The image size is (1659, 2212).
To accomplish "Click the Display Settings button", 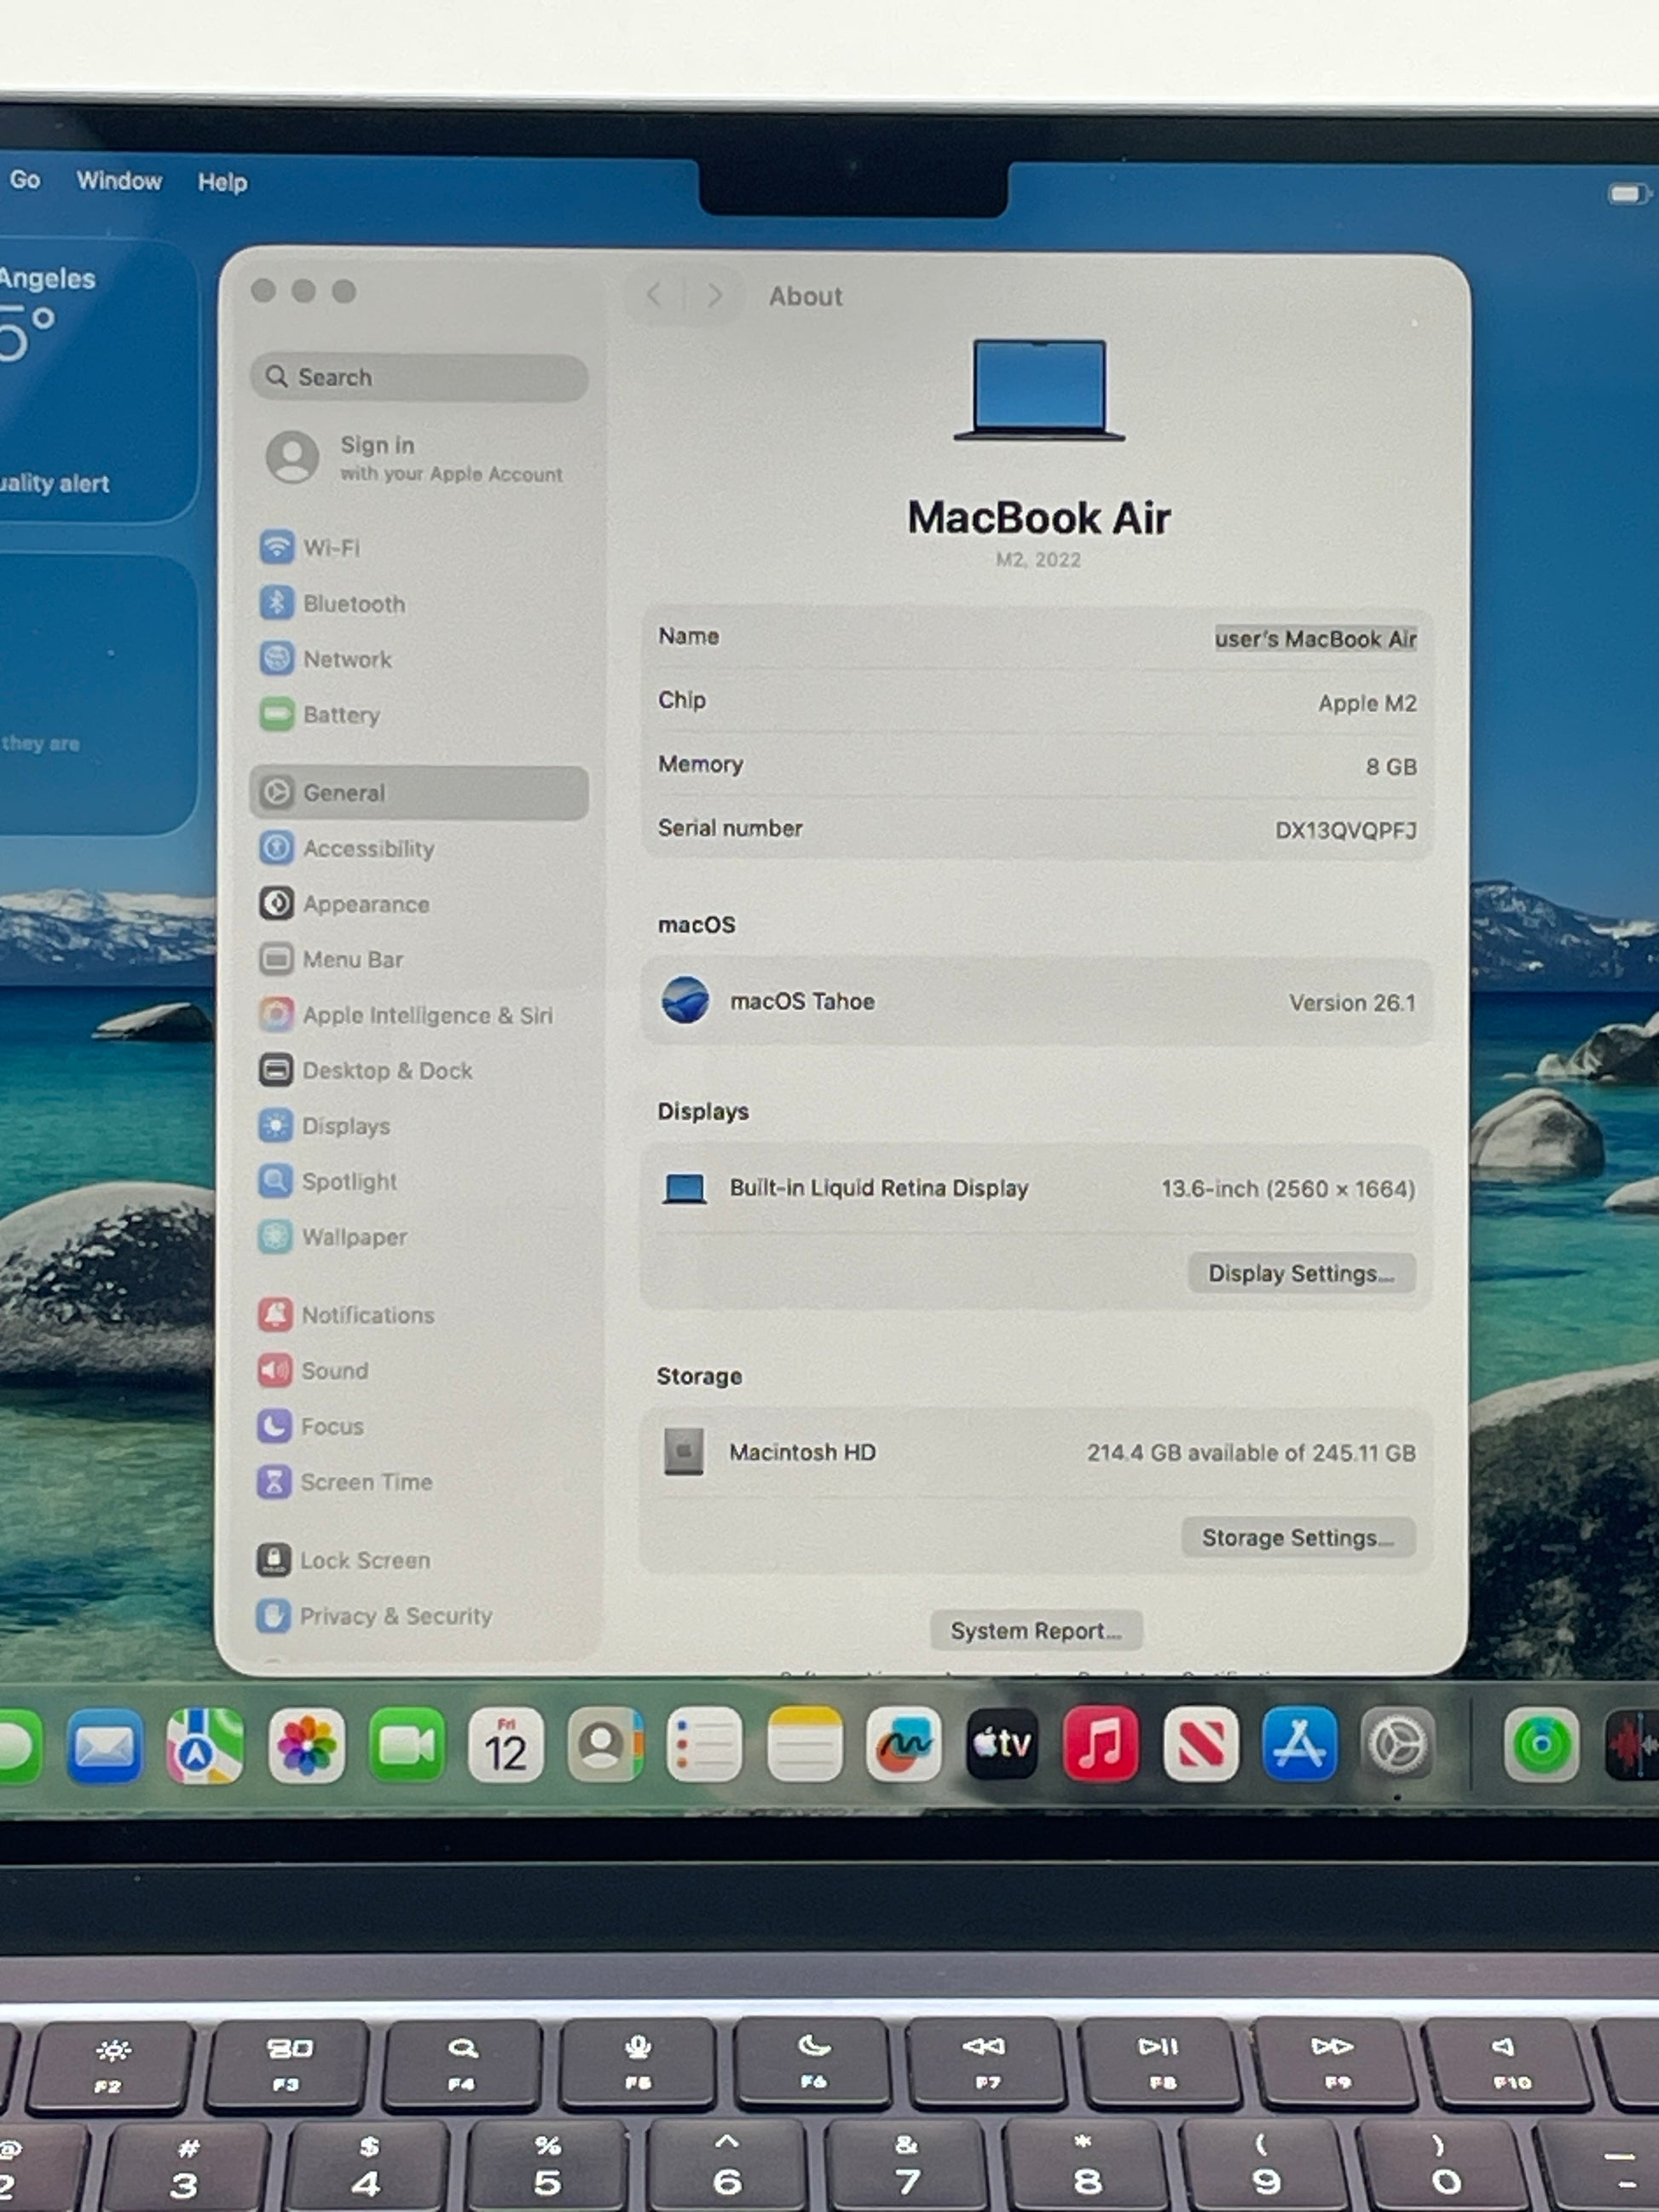I will coord(1300,1273).
